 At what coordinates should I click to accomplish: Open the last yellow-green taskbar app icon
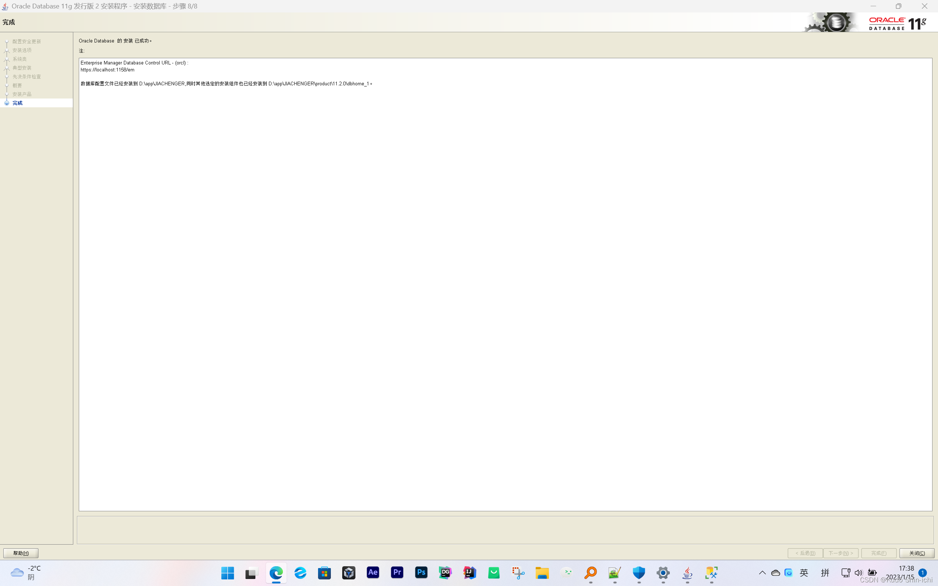[712, 572]
